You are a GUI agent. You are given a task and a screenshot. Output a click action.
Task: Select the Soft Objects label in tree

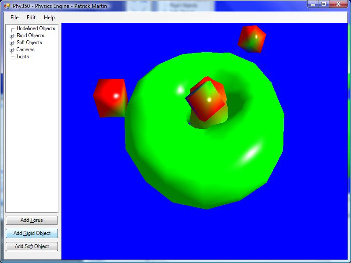pyautogui.click(x=29, y=43)
